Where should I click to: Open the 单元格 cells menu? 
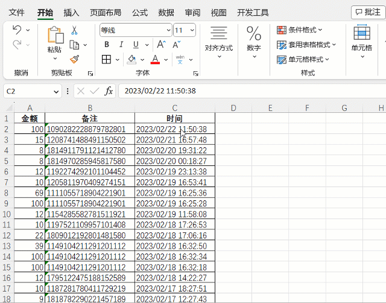[362, 42]
